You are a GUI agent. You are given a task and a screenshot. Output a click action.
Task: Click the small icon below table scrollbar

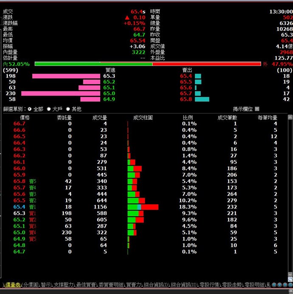click(x=290, y=280)
